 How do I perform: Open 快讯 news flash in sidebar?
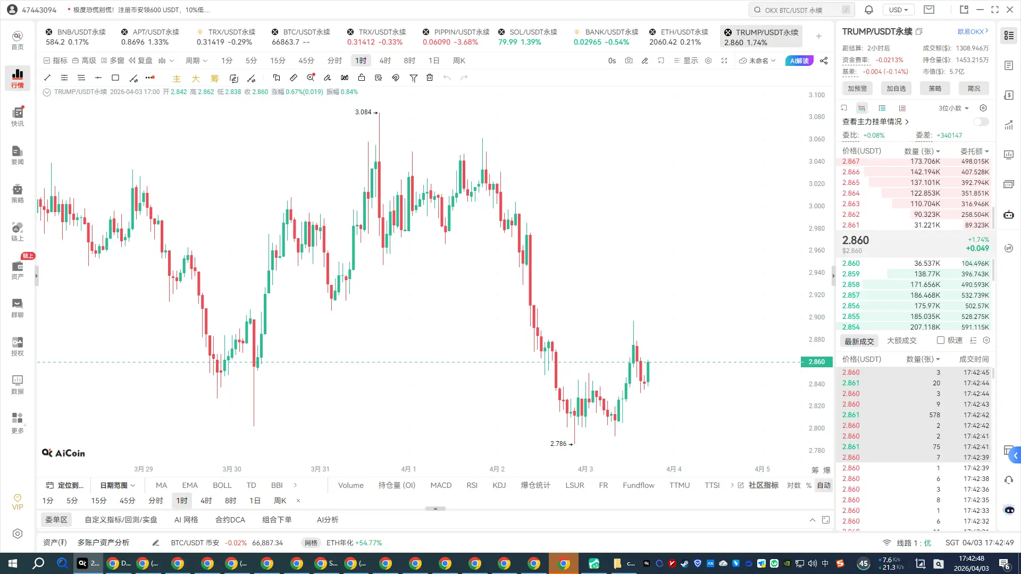pos(18,116)
